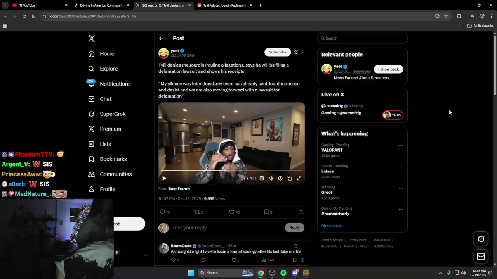The height and width of the screenshot is (279, 497).
Task: Open Communities in the sidebar
Action: click(110, 174)
